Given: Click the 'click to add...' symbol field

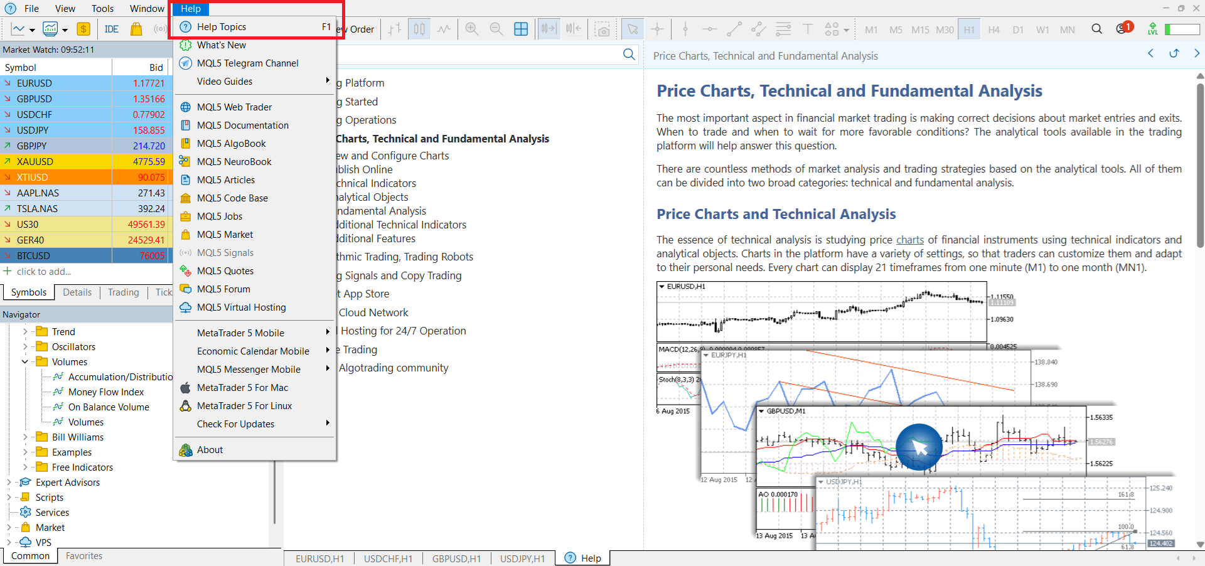Looking at the screenshot, I should (x=44, y=272).
